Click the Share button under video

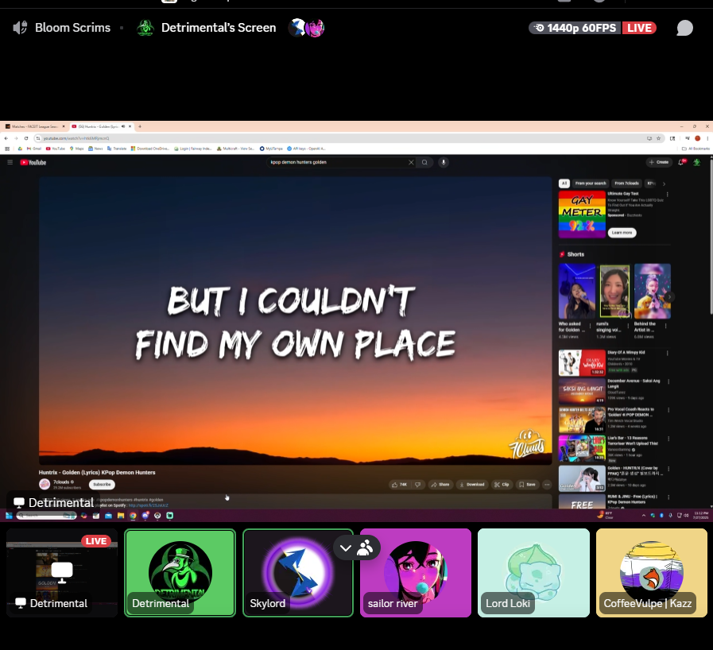(440, 485)
